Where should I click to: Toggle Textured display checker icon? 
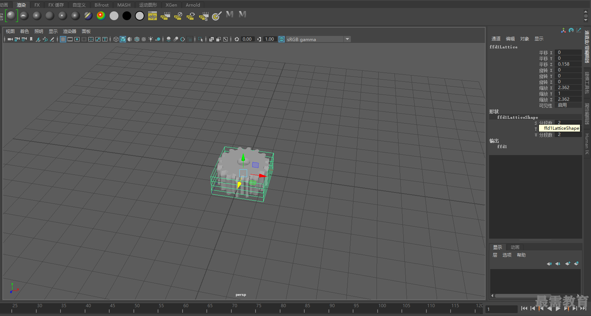(x=144, y=39)
